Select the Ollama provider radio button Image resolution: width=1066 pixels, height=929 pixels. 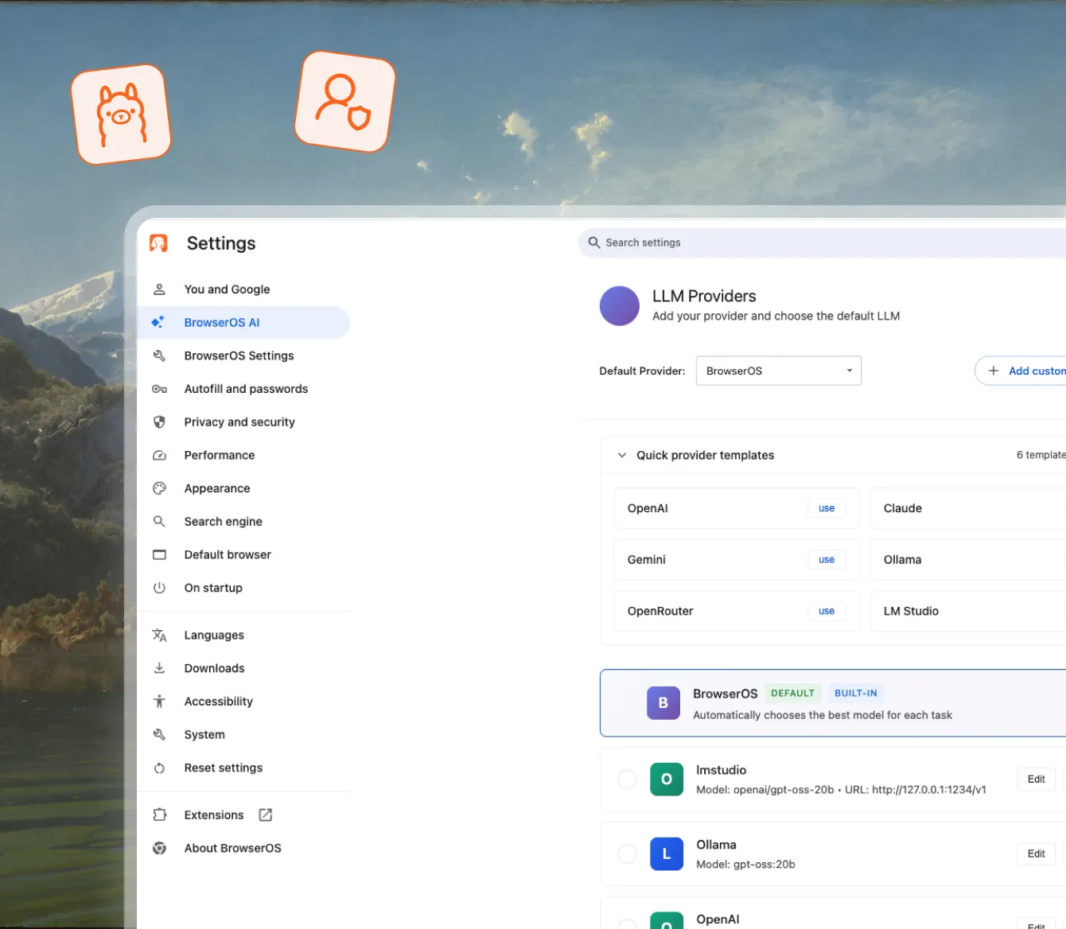[x=627, y=853]
